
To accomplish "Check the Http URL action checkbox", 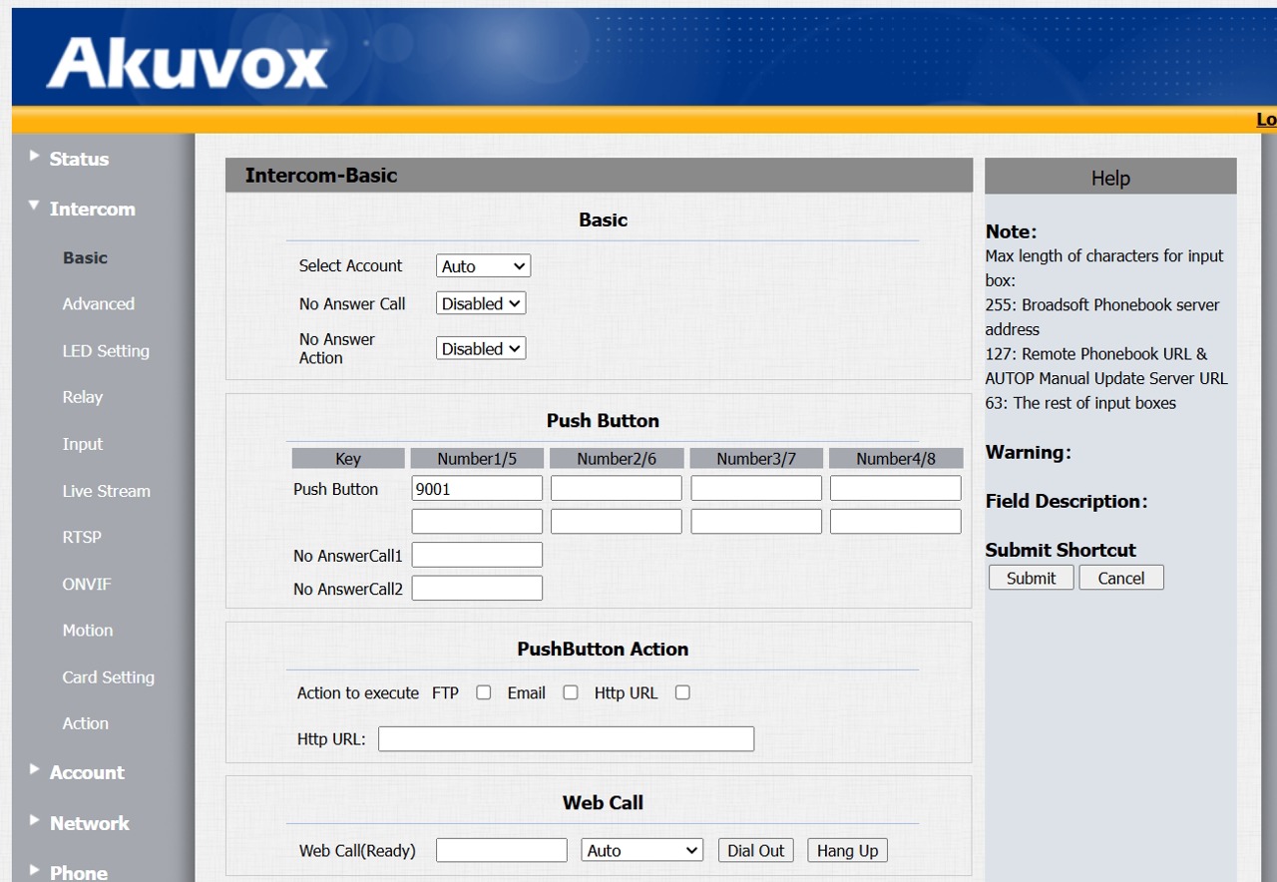I will pyautogui.click(x=682, y=692).
